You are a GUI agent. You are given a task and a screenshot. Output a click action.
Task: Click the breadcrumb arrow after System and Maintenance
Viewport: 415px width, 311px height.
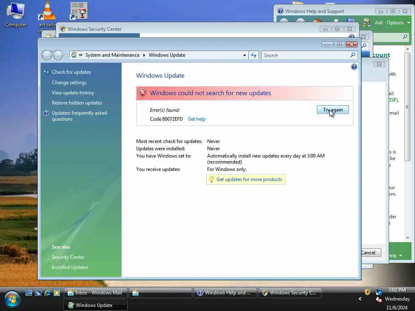tap(144, 55)
